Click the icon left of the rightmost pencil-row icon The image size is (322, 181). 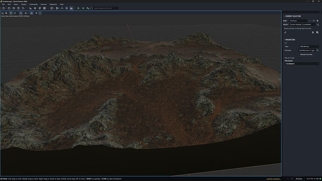tap(313, 33)
